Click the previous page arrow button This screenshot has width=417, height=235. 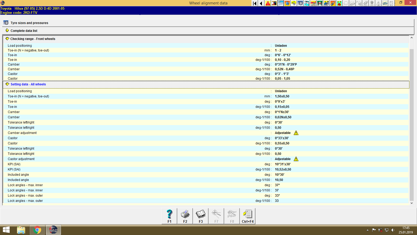(x=261, y=3)
